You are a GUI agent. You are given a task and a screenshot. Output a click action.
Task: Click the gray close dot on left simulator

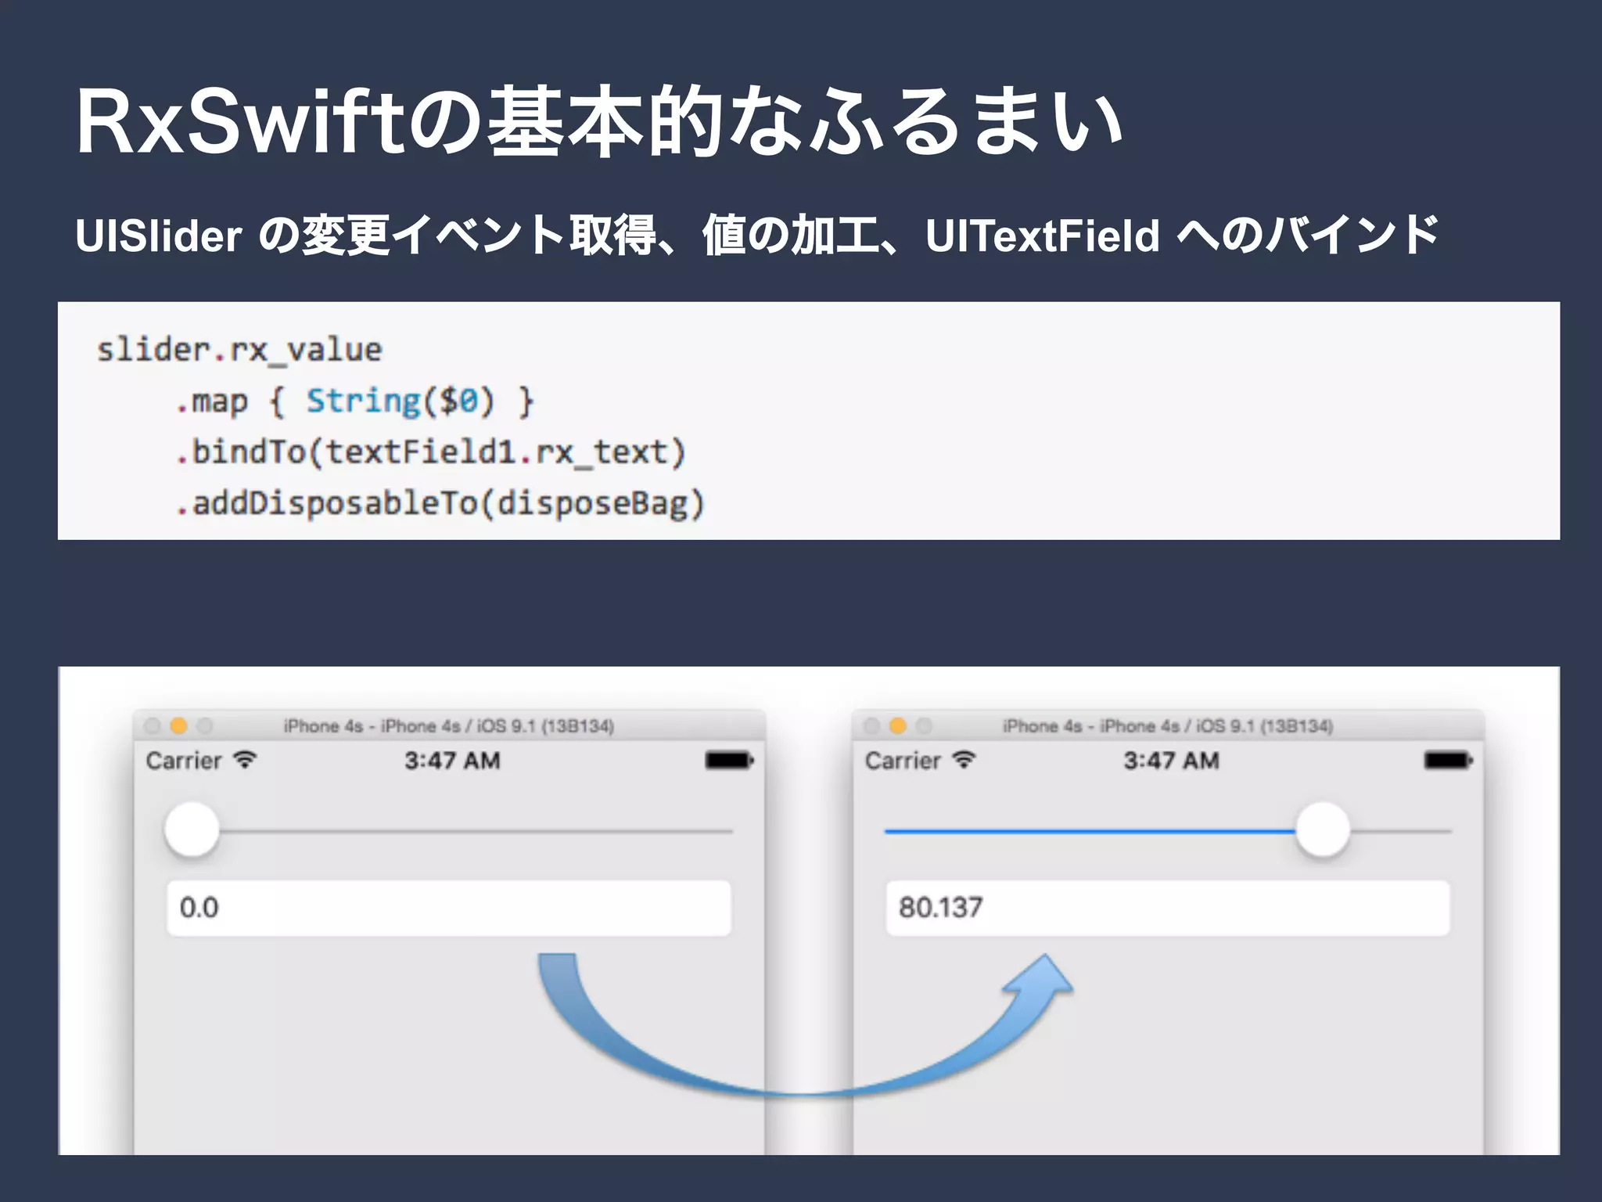153,726
